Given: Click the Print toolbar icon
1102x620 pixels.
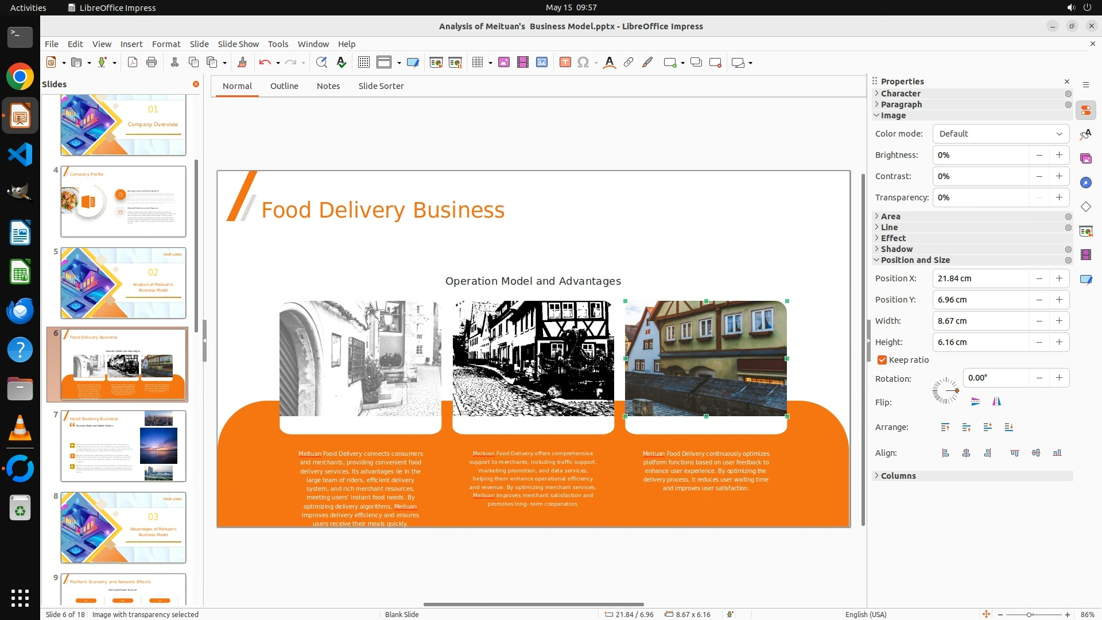Looking at the screenshot, I should pyautogui.click(x=152, y=63).
